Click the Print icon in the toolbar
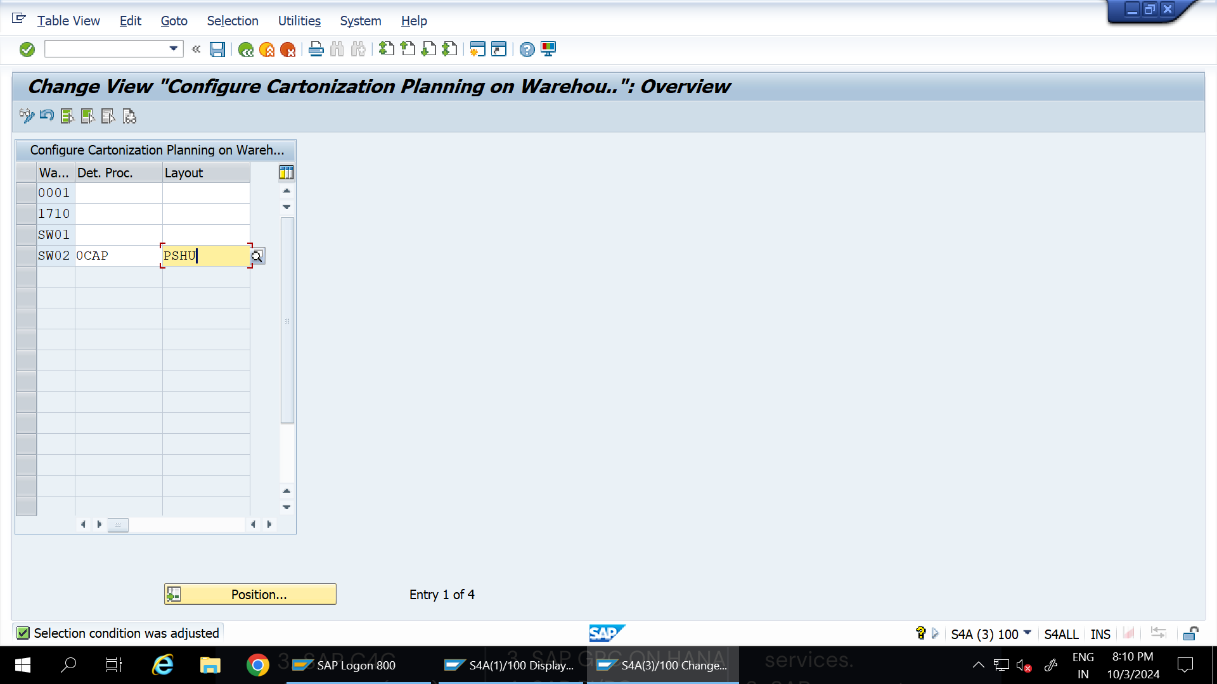This screenshot has height=684, width=1217. click(x=315, y=49)
